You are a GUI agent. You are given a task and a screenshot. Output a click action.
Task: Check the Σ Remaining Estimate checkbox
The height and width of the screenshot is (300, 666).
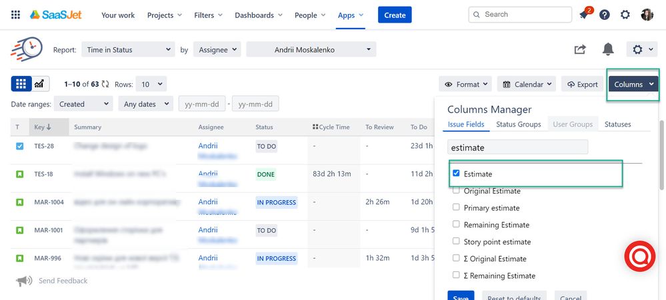[x=456, y=275]
